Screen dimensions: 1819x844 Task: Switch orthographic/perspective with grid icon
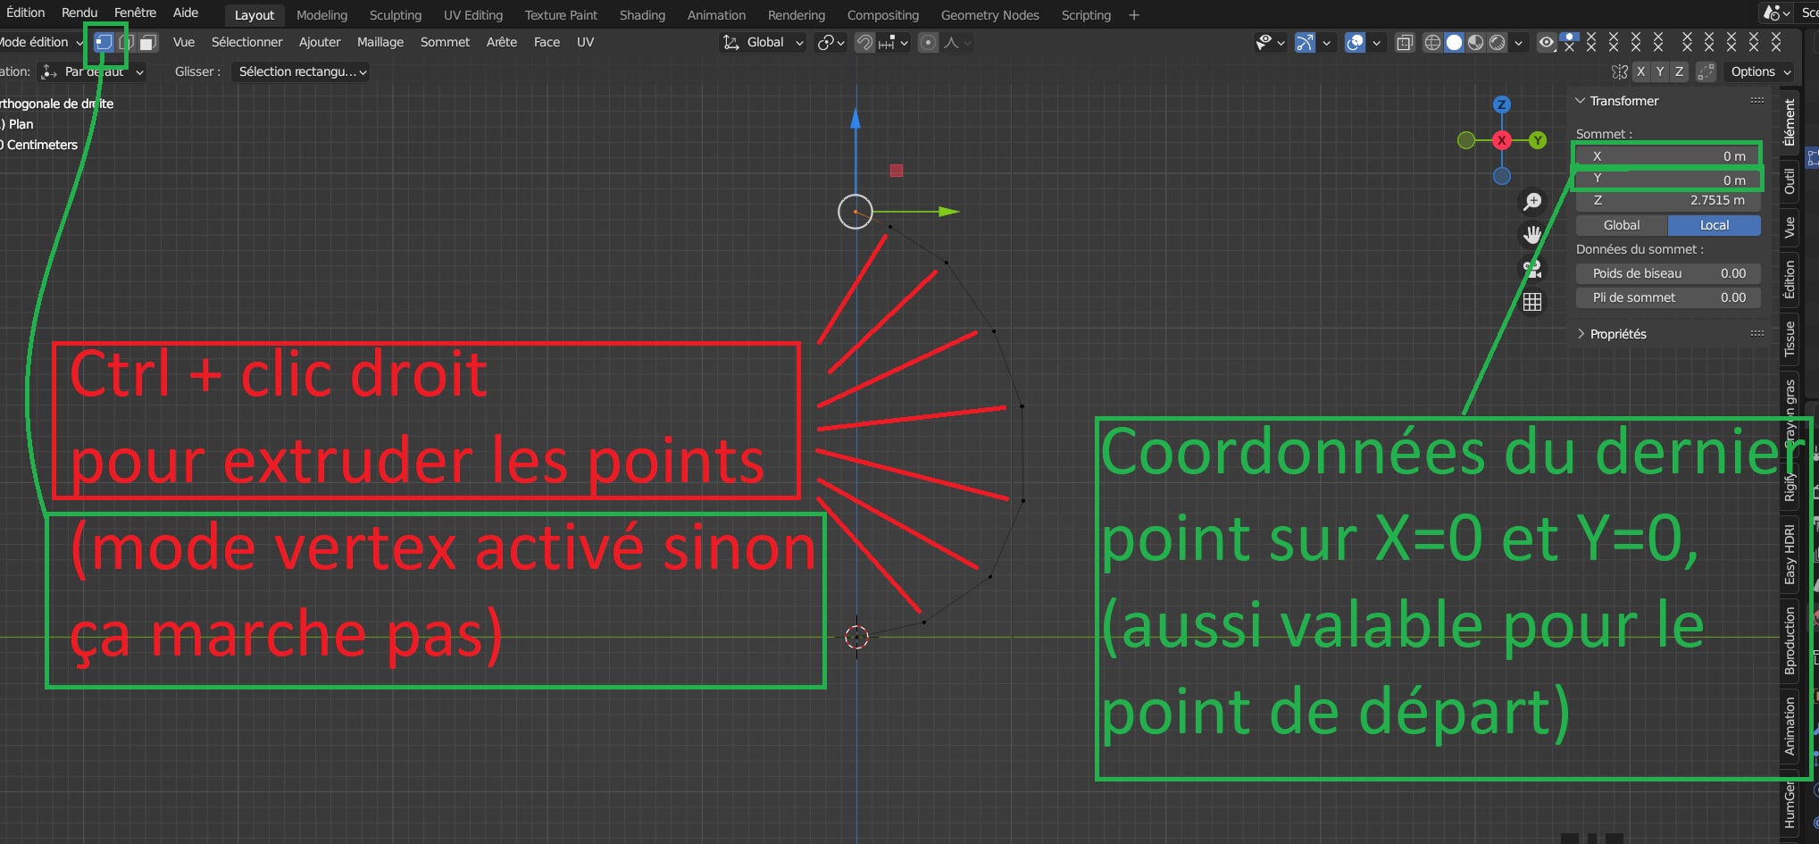(1532, 302)
